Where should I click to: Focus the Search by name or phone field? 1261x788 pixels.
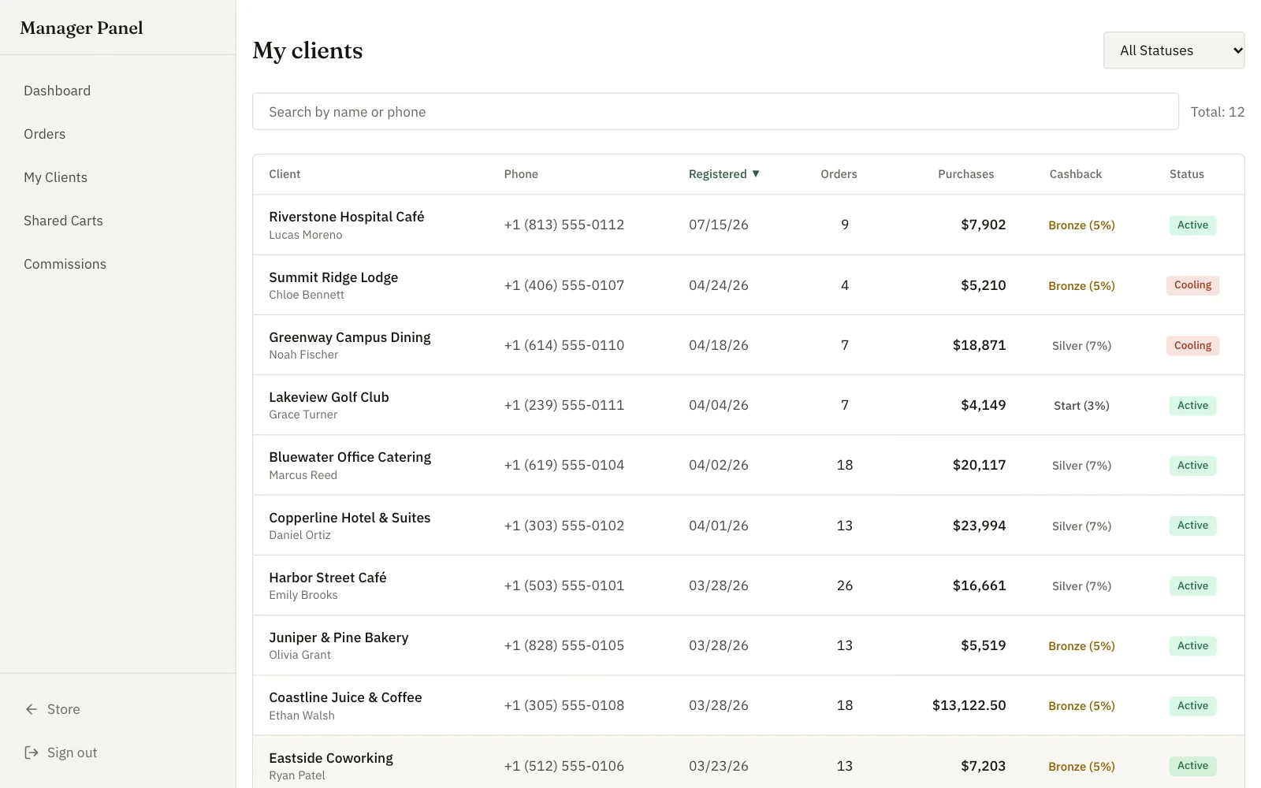[x=715, y=112]
